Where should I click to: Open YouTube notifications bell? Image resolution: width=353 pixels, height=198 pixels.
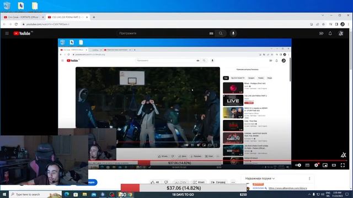[x=330, y=33]
